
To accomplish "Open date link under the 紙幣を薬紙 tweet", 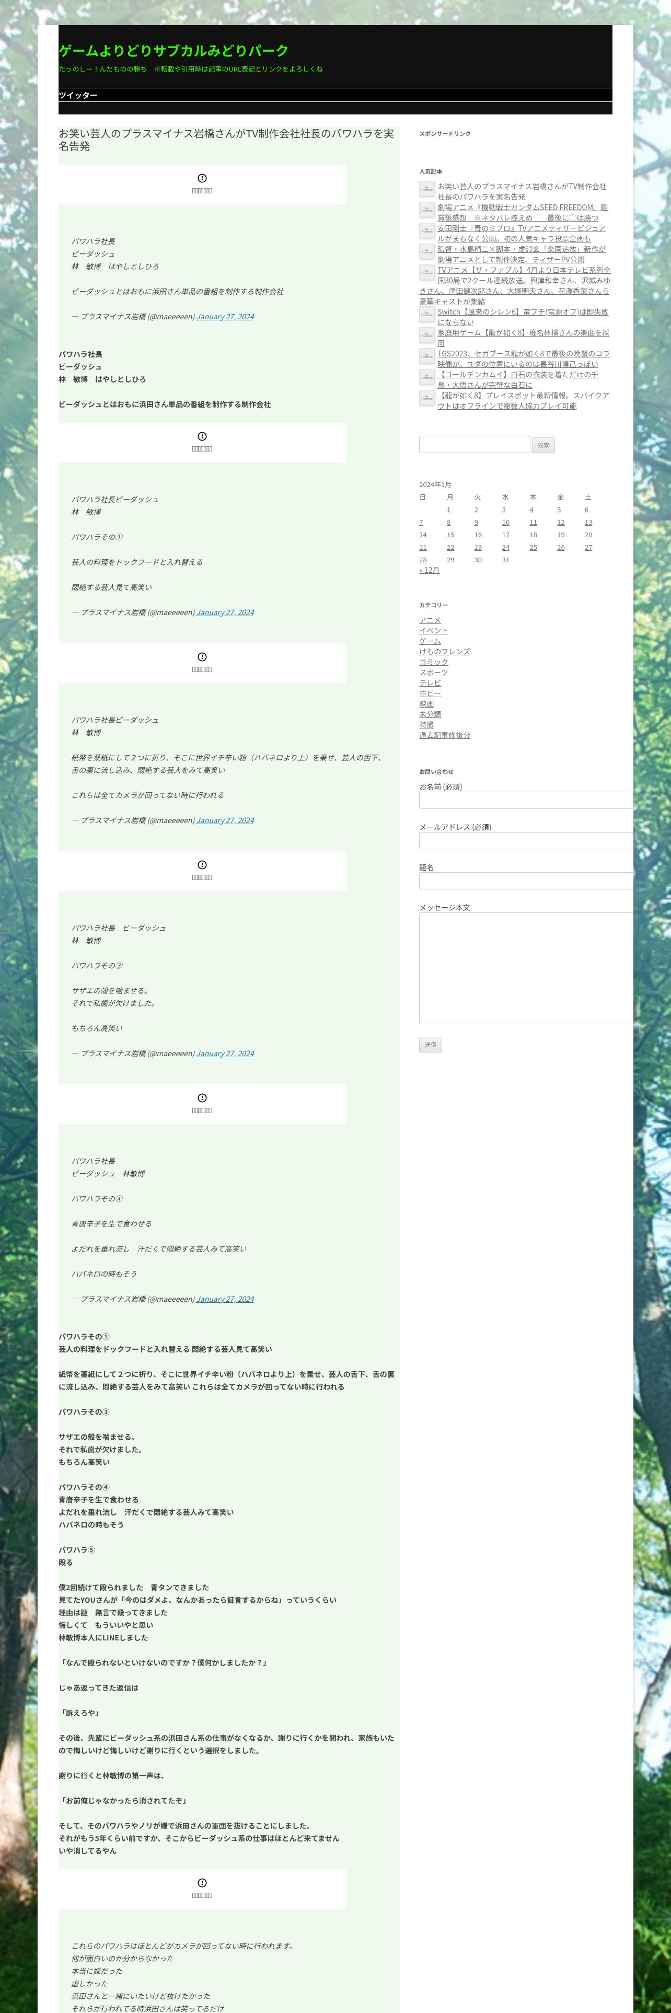I will 225,820.
